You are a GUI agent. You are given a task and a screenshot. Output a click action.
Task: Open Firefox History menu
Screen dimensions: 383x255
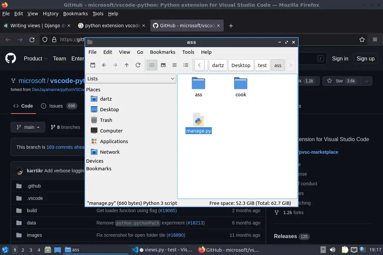[51, 14]
